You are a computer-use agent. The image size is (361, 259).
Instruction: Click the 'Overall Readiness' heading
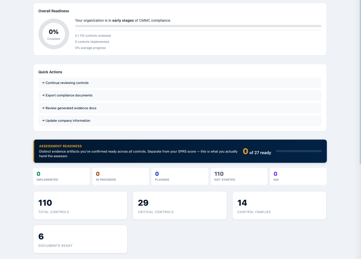click(x=54, y=11)
